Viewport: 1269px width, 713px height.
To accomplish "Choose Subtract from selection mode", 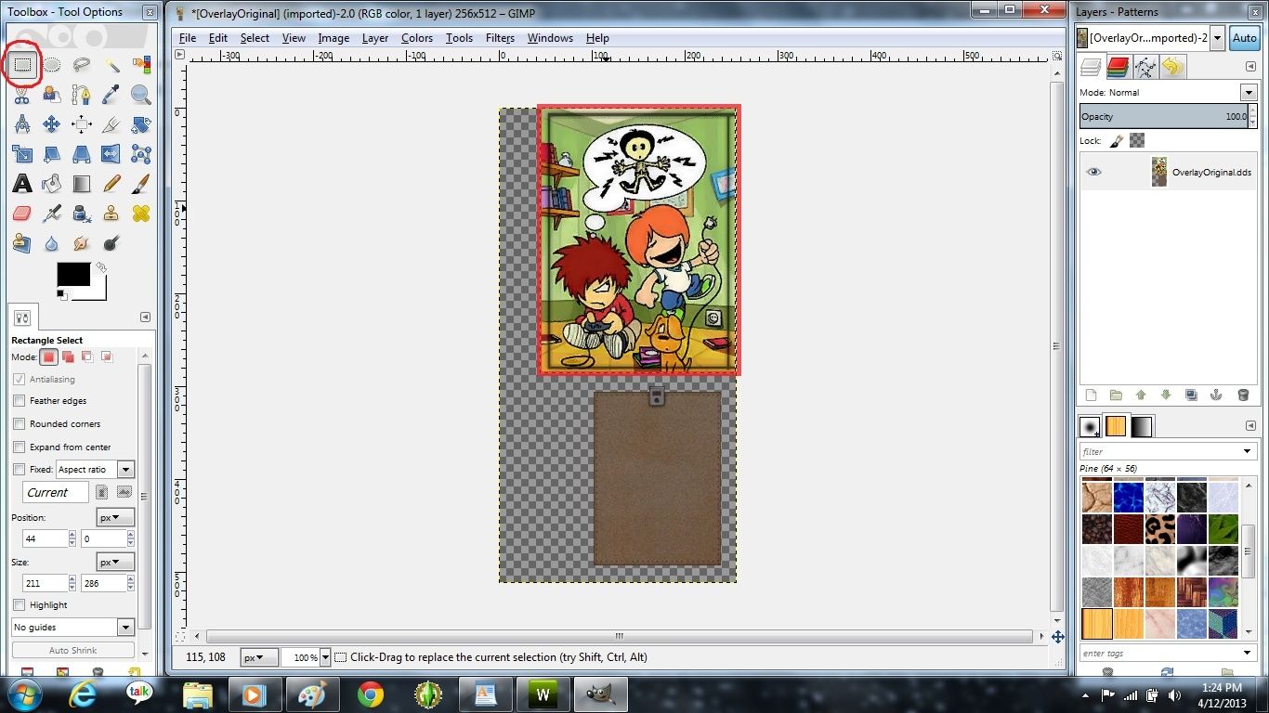I will (87, 356).
